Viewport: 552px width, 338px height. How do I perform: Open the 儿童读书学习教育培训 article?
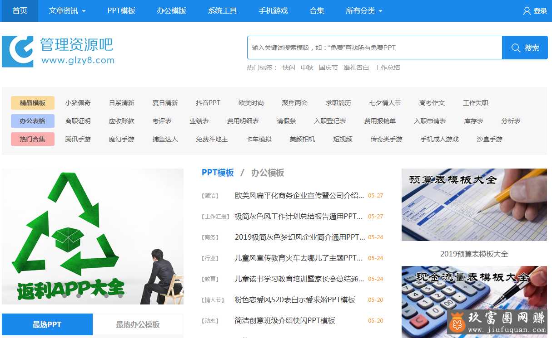[x=299, y=279]
